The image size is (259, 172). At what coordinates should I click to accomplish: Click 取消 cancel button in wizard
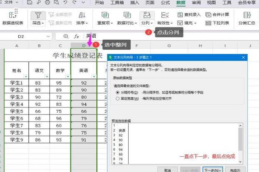(168, 169)
